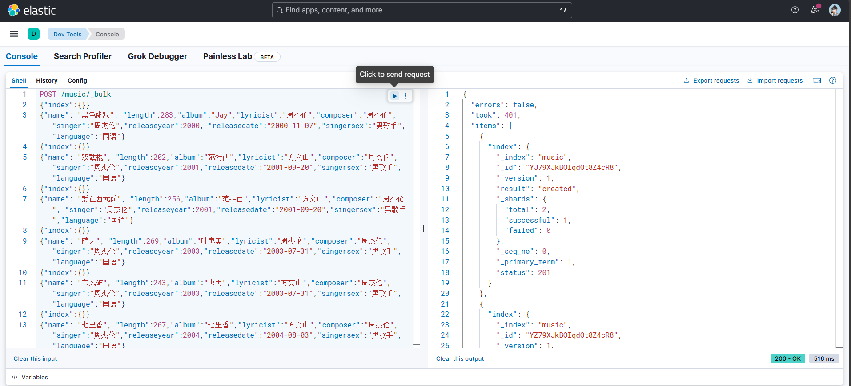851x386 pixels.
Task: Click "_seq_no": 0 output line
Action: [x=523, y=252]
